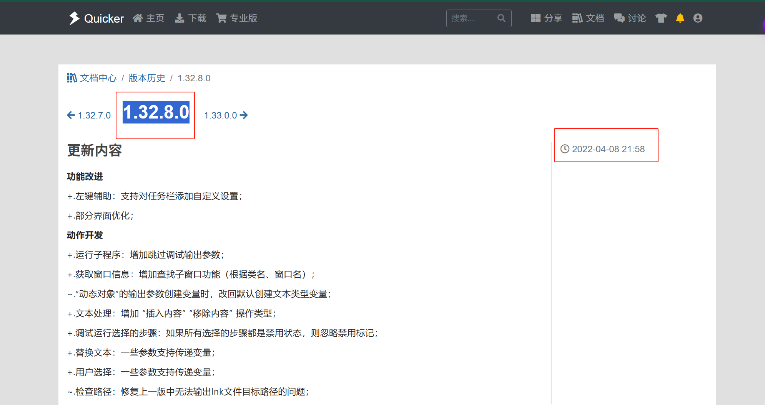This screenshot has height=405, width=765.
Task: Click the t-shirt icon in navbar
Action: coord(661,18)
